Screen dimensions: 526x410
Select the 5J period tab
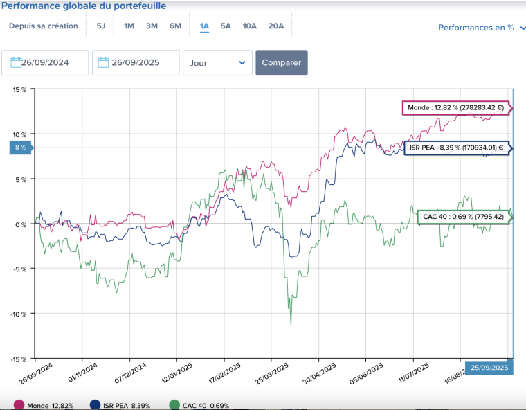click(x=101, y=26)
